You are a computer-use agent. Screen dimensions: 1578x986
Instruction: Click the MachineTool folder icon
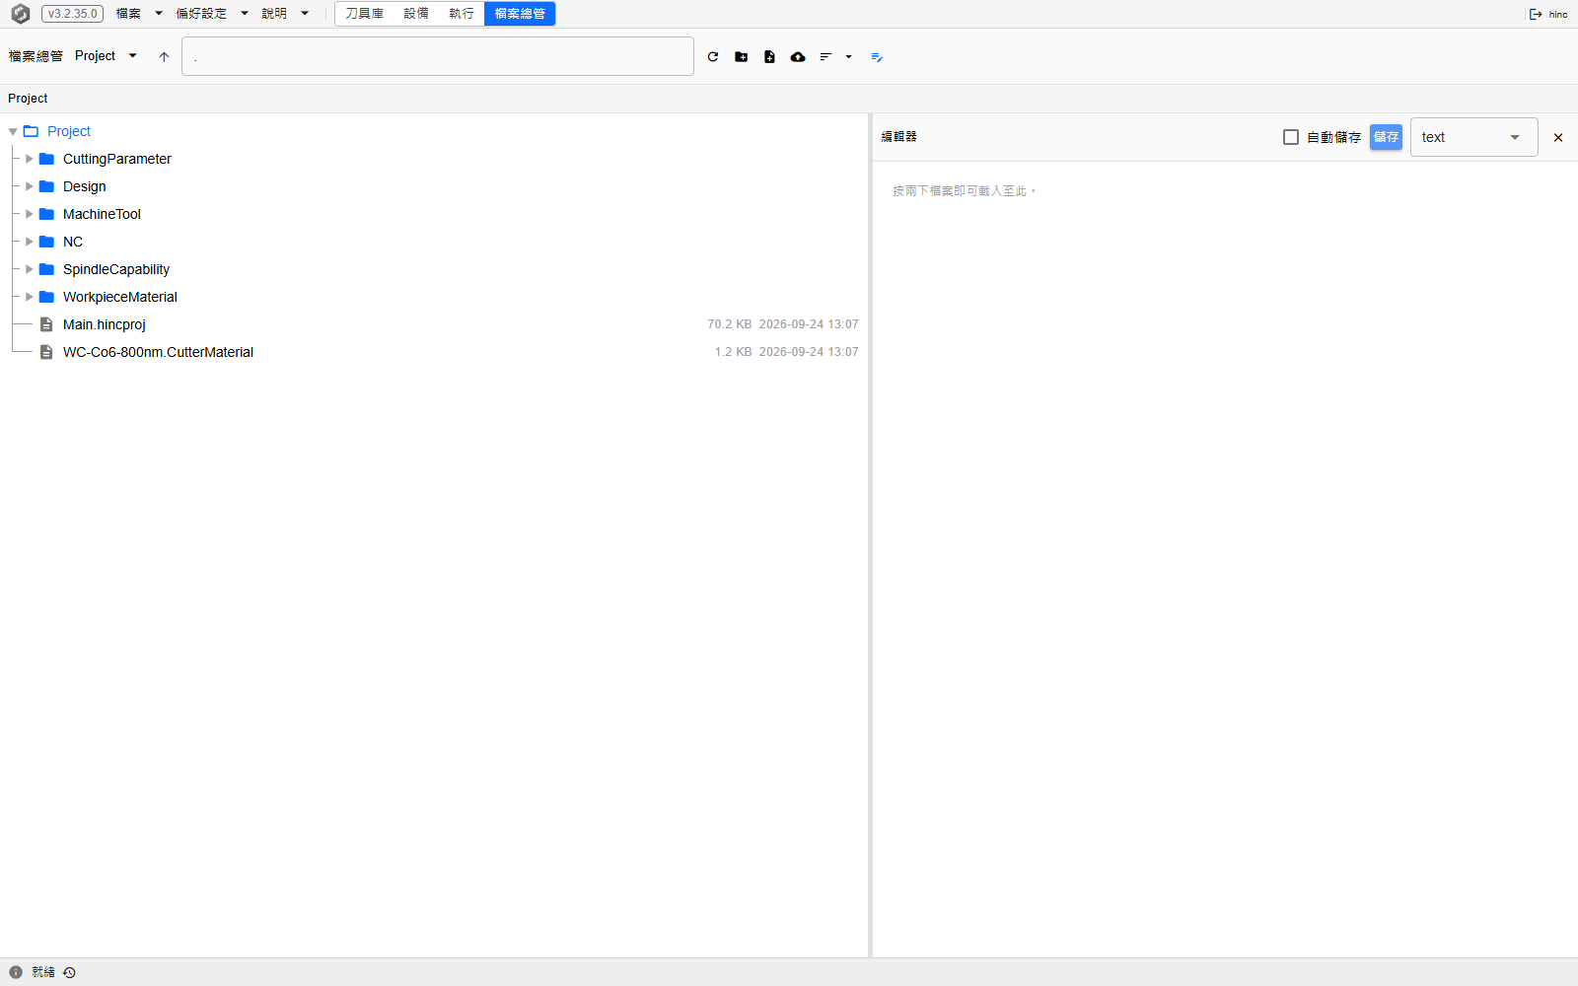click(46, 214)
